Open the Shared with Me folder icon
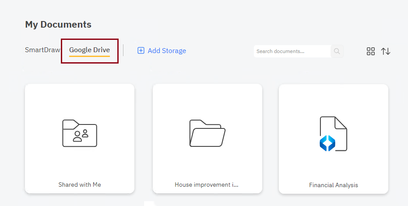This screenshot has height=206, width=408. point(80,133)
